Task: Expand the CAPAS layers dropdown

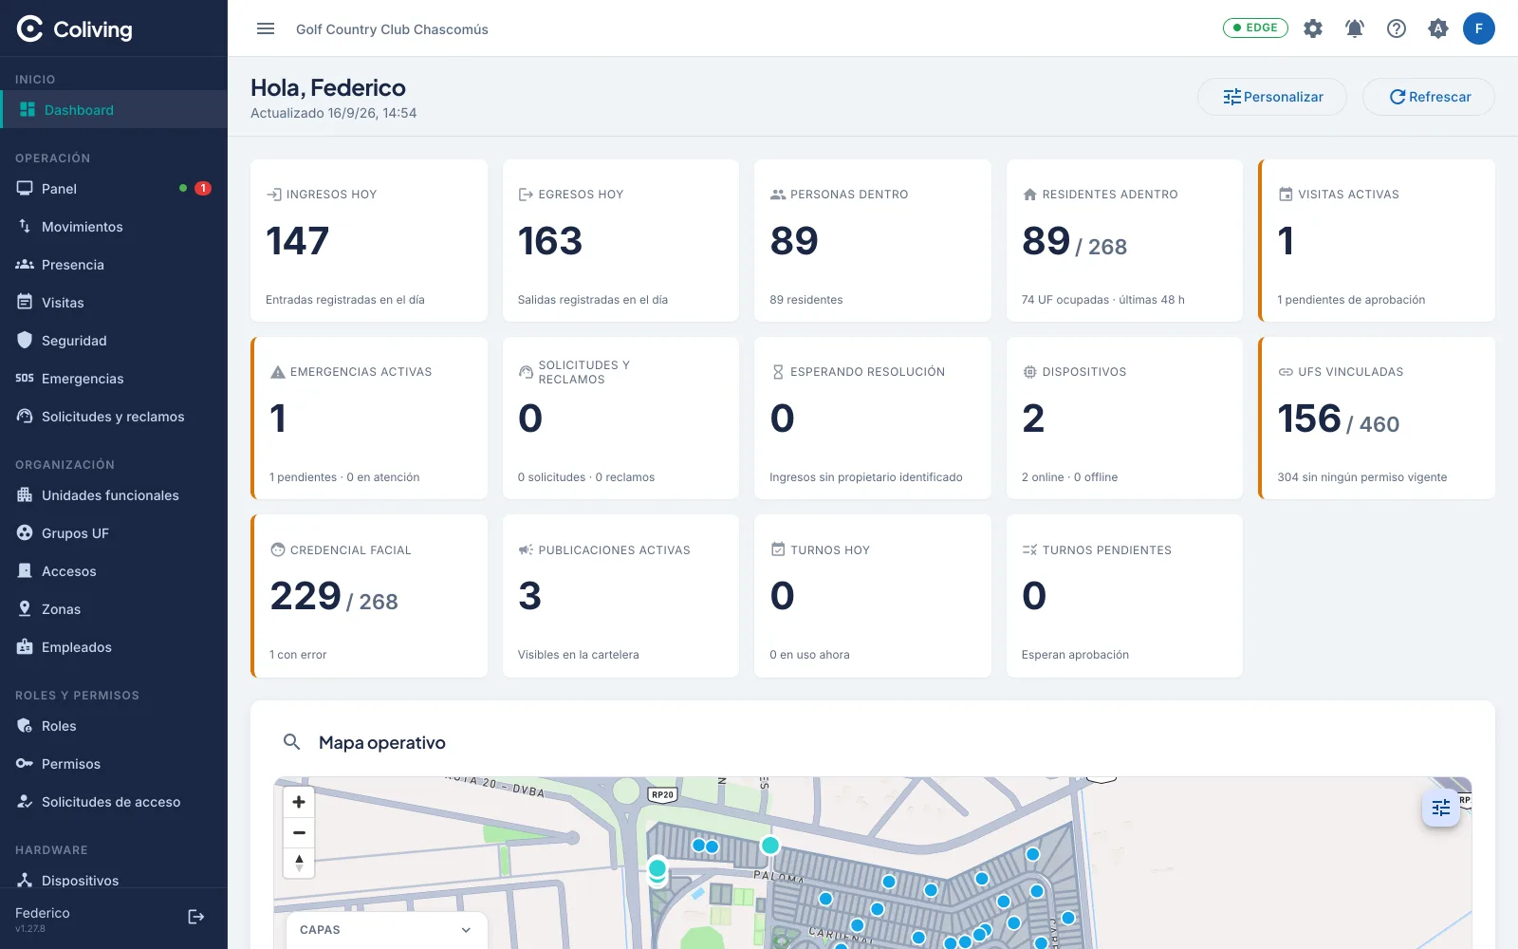Action: coord(386,930)
